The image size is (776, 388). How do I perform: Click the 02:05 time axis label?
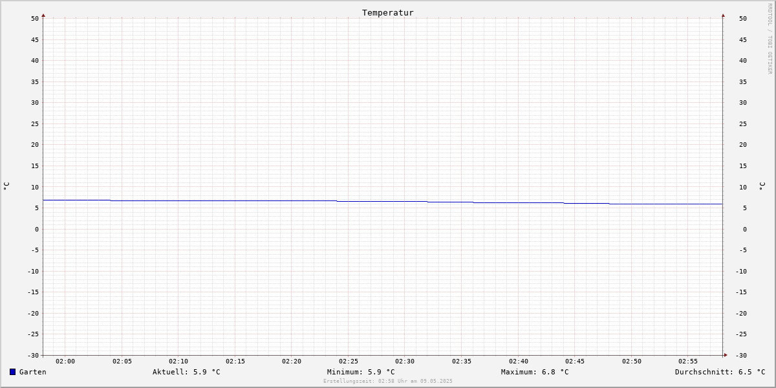122,361
